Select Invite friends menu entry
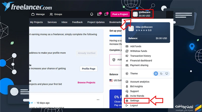The width and height of the screenshot is (202, 112). coord(147,96)
